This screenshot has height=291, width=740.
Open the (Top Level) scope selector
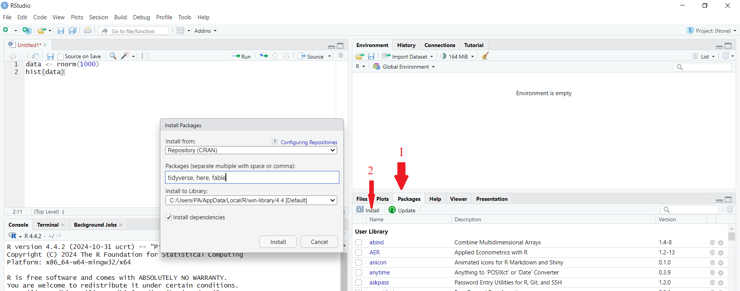click(x=49, y=212)
